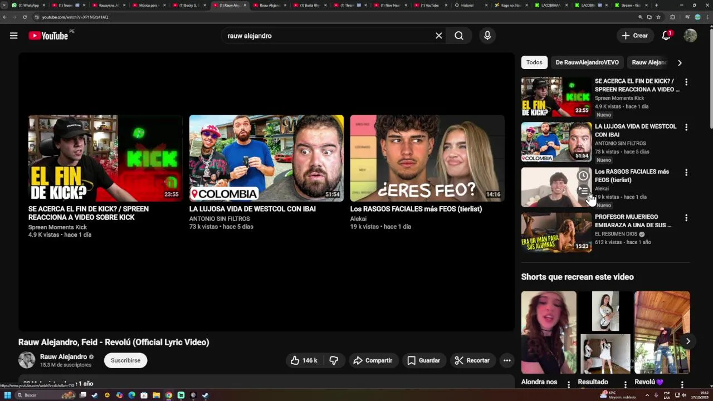Clear the search box with the X

439,36
